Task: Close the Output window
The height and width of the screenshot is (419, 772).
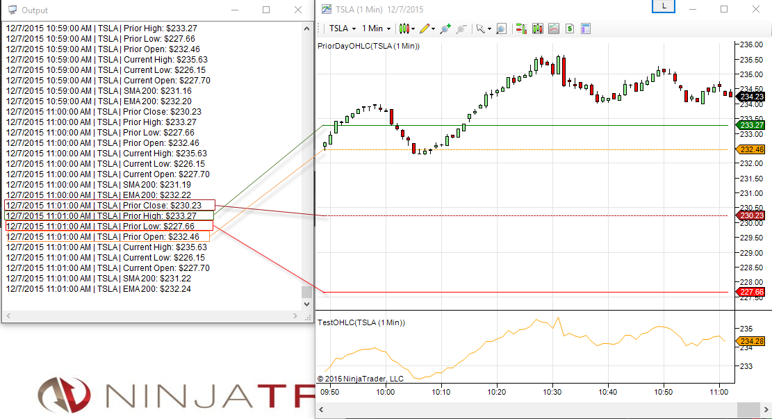Action: [x=298, y=10]
